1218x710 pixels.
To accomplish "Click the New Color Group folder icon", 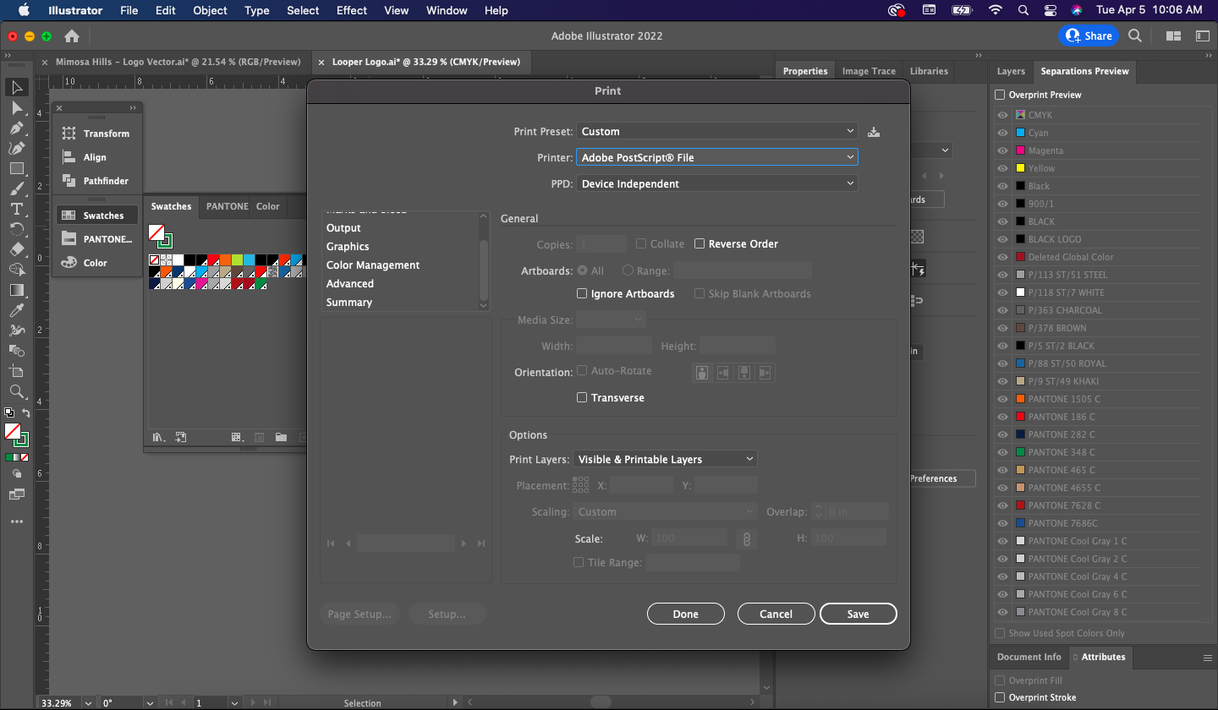I will tap(281, 437).
